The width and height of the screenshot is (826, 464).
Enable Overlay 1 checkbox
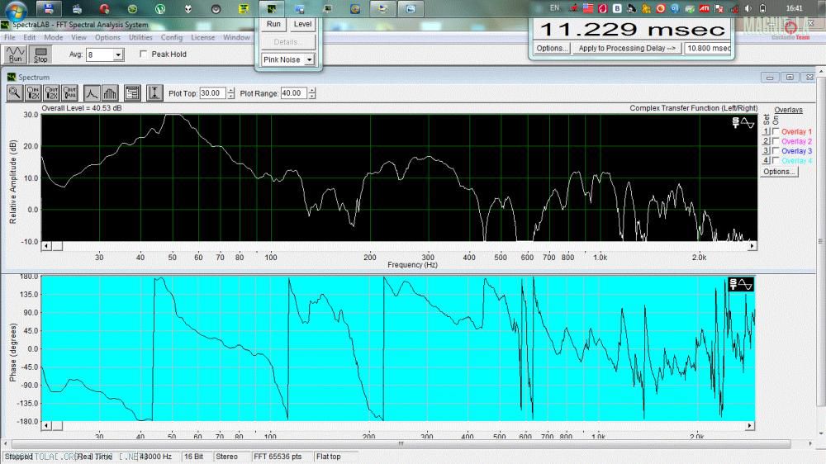(776, 131)
